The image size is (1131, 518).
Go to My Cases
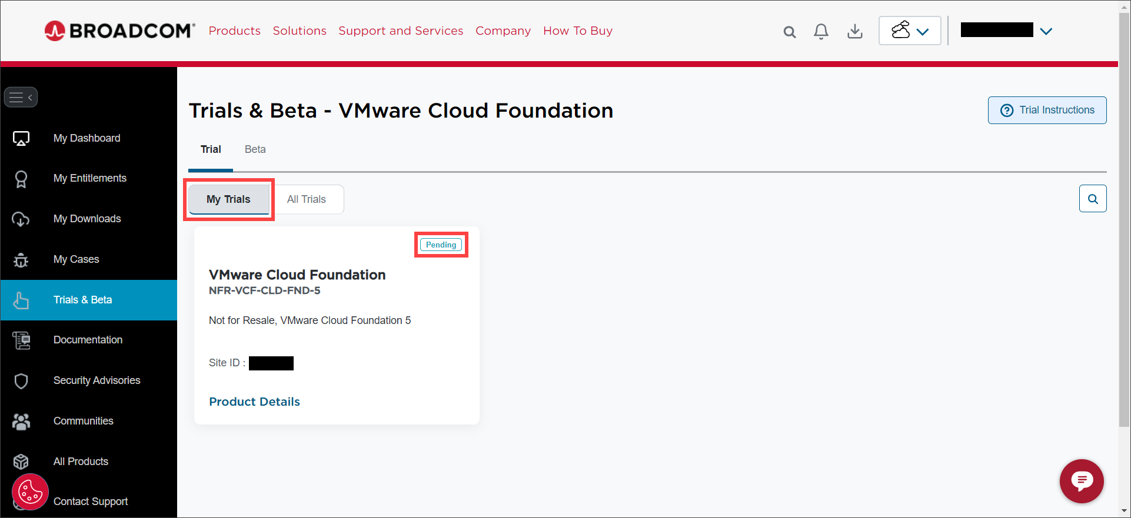click(x=76, y=259)
